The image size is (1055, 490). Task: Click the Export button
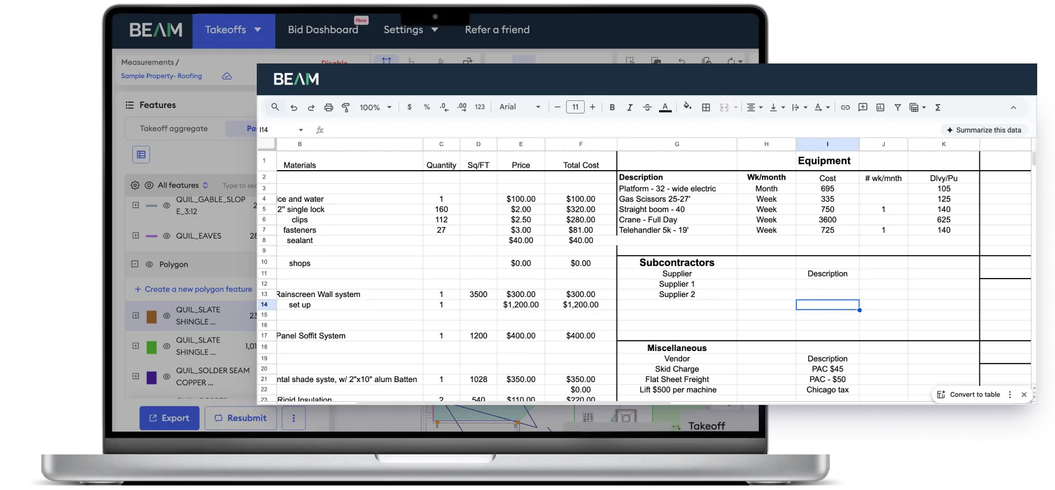(x=169, y=418)
